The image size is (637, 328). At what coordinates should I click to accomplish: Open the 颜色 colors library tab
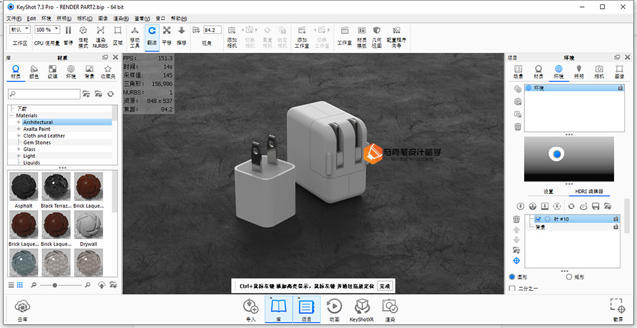coord(34,72)
